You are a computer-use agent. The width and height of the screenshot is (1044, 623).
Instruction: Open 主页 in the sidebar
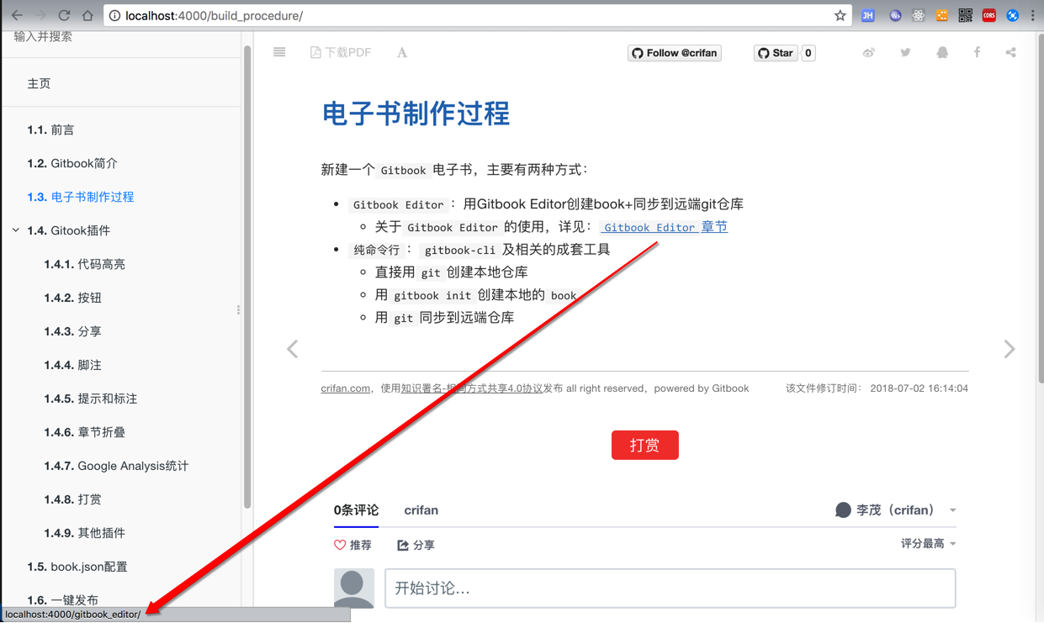point(39,83)
